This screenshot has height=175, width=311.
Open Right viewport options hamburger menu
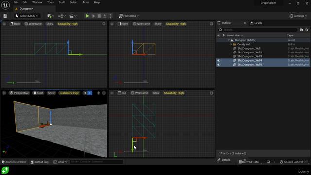tap(112, 24)
